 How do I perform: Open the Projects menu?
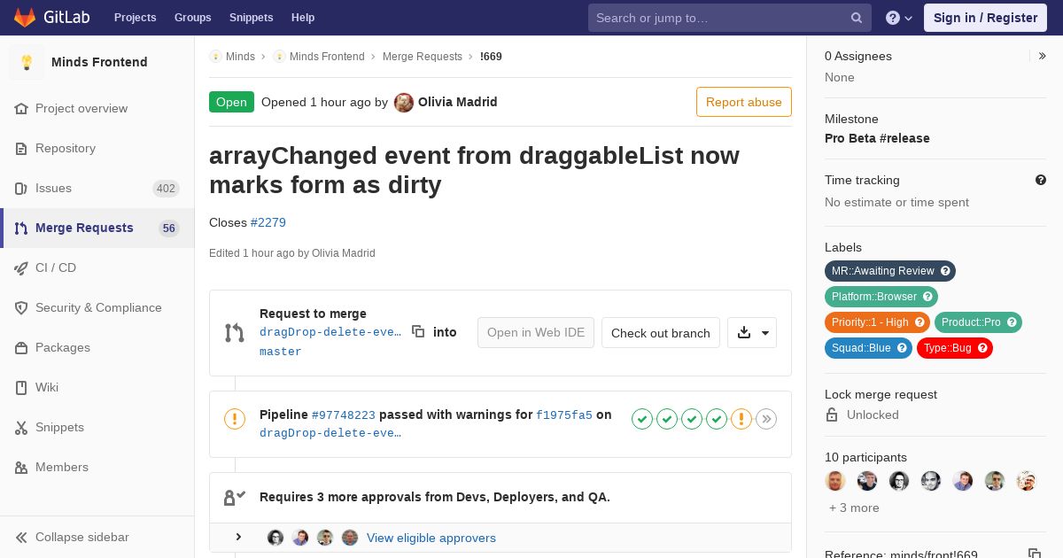(135, 18)
